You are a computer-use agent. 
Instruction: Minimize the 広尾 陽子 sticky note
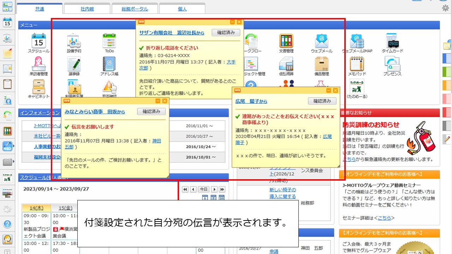(328, 91)
